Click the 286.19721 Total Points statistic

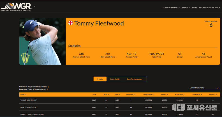(x=157, y=55)
